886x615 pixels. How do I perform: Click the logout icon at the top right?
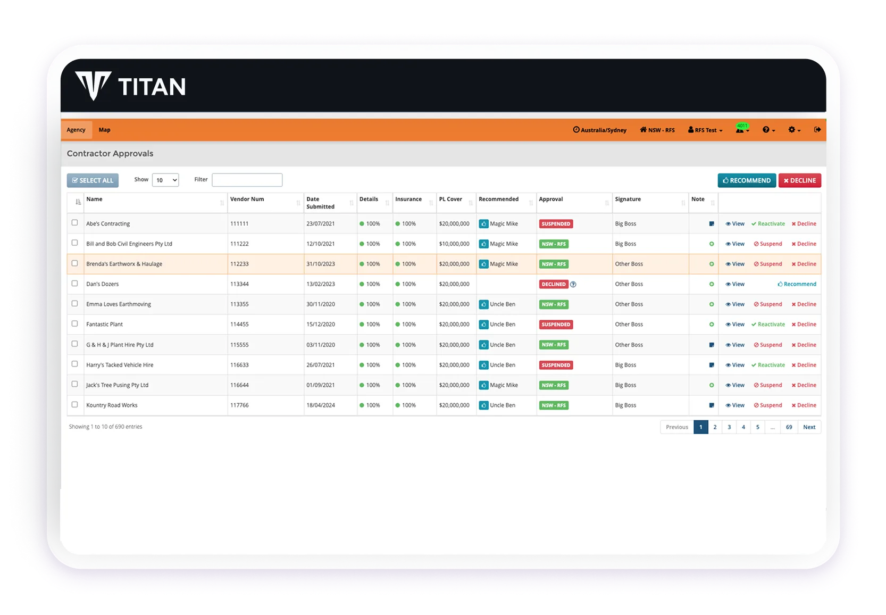[817, 129]
